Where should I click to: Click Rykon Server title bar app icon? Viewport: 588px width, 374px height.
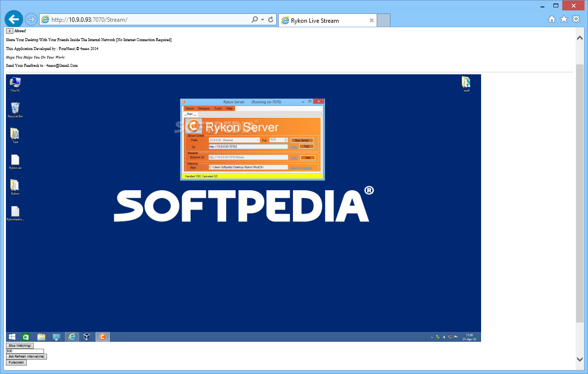click(x=184, y=102)
